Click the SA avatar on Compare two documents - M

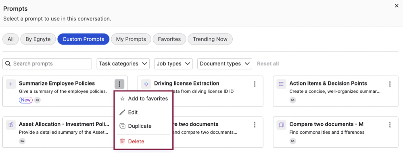pos(292,141)
